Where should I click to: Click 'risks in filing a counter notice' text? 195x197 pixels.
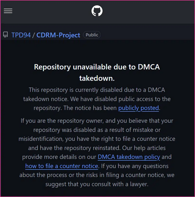pos(127,175)
